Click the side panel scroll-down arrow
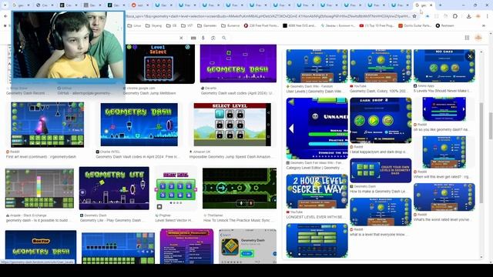This screenshot has width=493, height=277. tap(481, 257)
